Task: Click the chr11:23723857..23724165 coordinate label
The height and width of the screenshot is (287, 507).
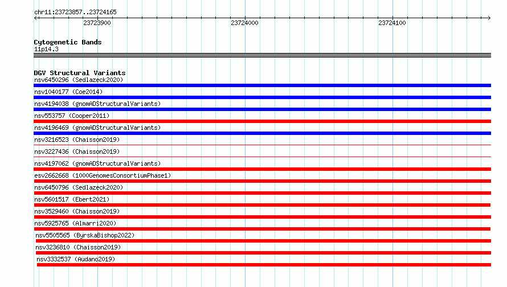Action: tap(75, 13)
